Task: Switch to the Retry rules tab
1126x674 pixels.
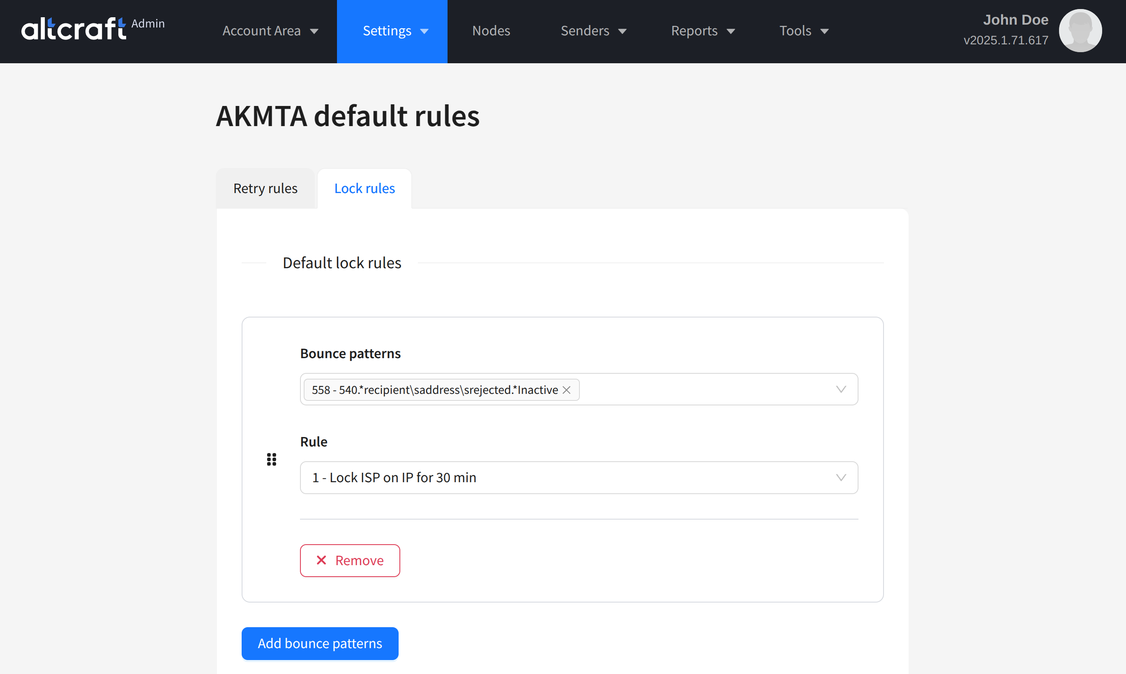Action: [x=265, y=188]
